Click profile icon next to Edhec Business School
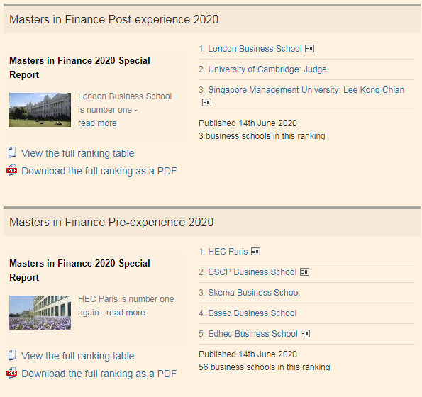Screen dimensions: 422x397 [x=305, y=334]
